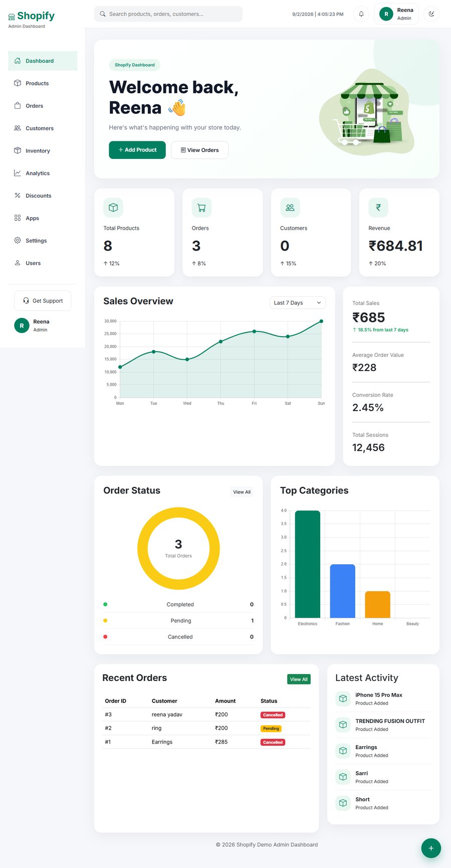This screenshot has width=451, height=868.
Task: Click the Cancelled badge for order #3
Action: tap(273, 715)
